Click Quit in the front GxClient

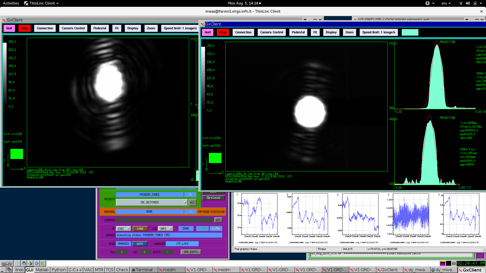point(208,32)
